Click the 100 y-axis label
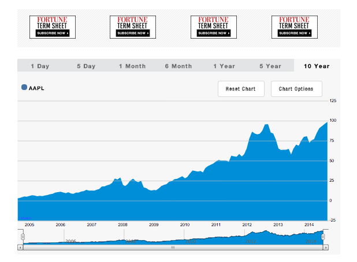The image size is (357, 262). 333,120
